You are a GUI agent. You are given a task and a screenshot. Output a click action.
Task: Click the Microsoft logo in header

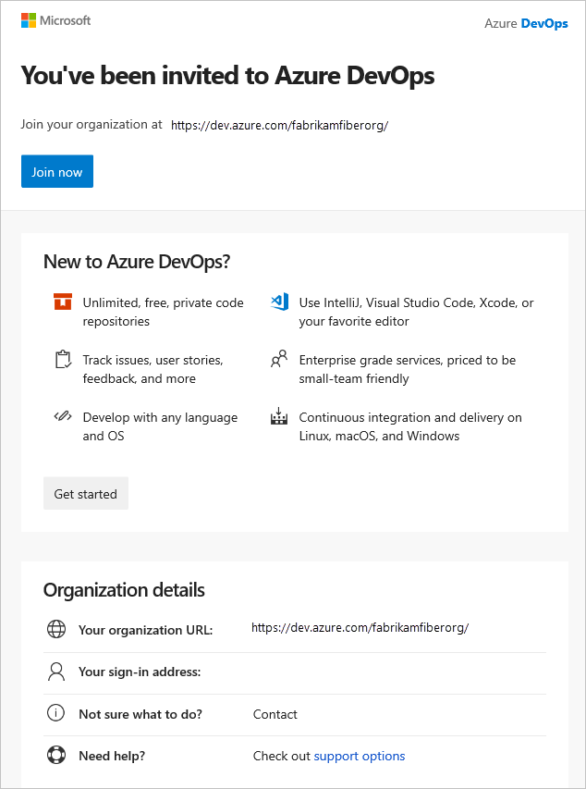55,20
